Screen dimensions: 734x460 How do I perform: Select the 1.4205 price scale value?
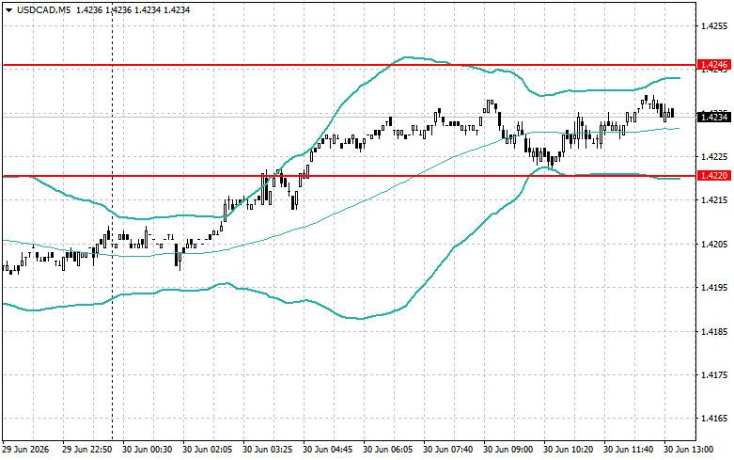714,244
